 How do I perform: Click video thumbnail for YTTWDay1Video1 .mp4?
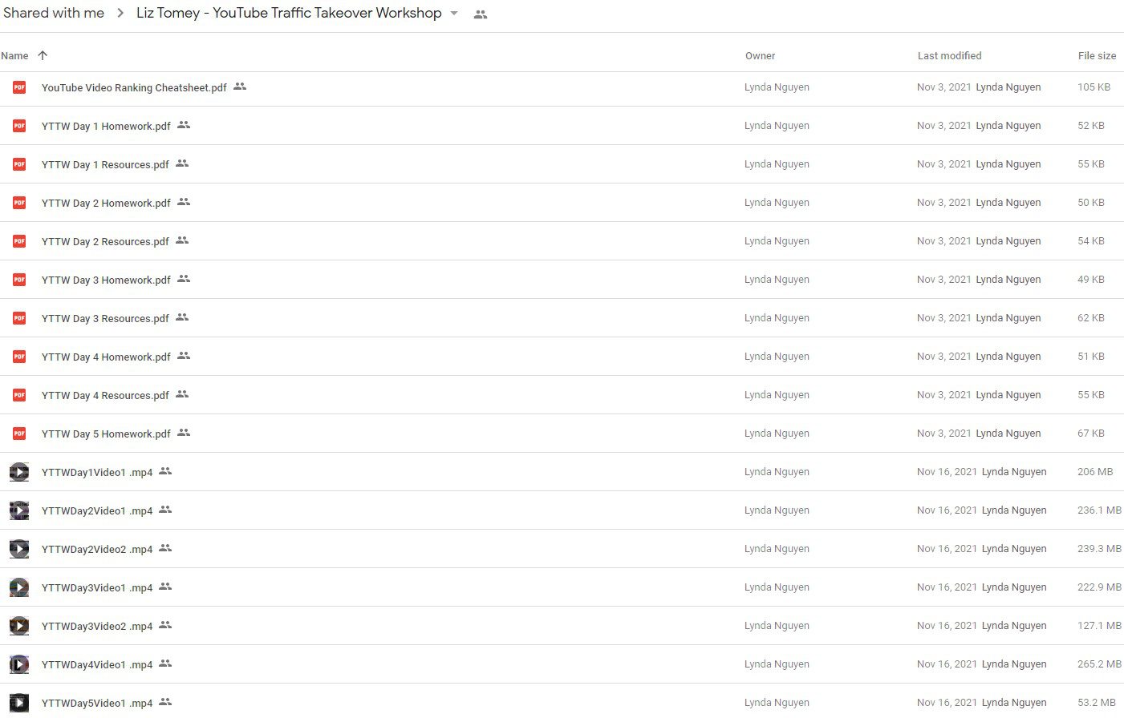[19, 472]
